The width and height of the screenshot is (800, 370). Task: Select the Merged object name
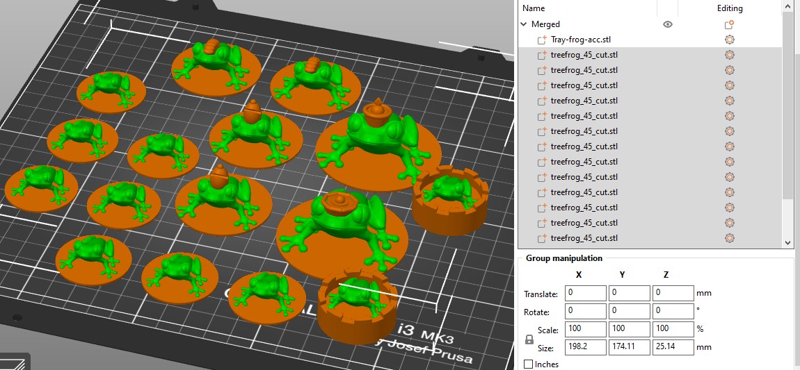point(545,24)
